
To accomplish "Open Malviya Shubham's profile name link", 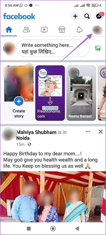I will point(37,132).
